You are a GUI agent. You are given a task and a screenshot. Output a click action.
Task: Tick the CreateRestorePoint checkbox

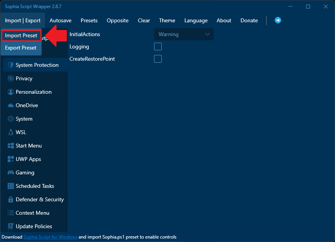(x=158, y=59)
